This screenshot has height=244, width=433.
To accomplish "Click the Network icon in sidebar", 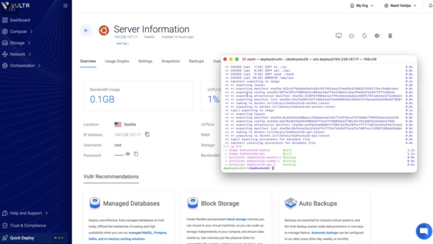I will [5, 54].
